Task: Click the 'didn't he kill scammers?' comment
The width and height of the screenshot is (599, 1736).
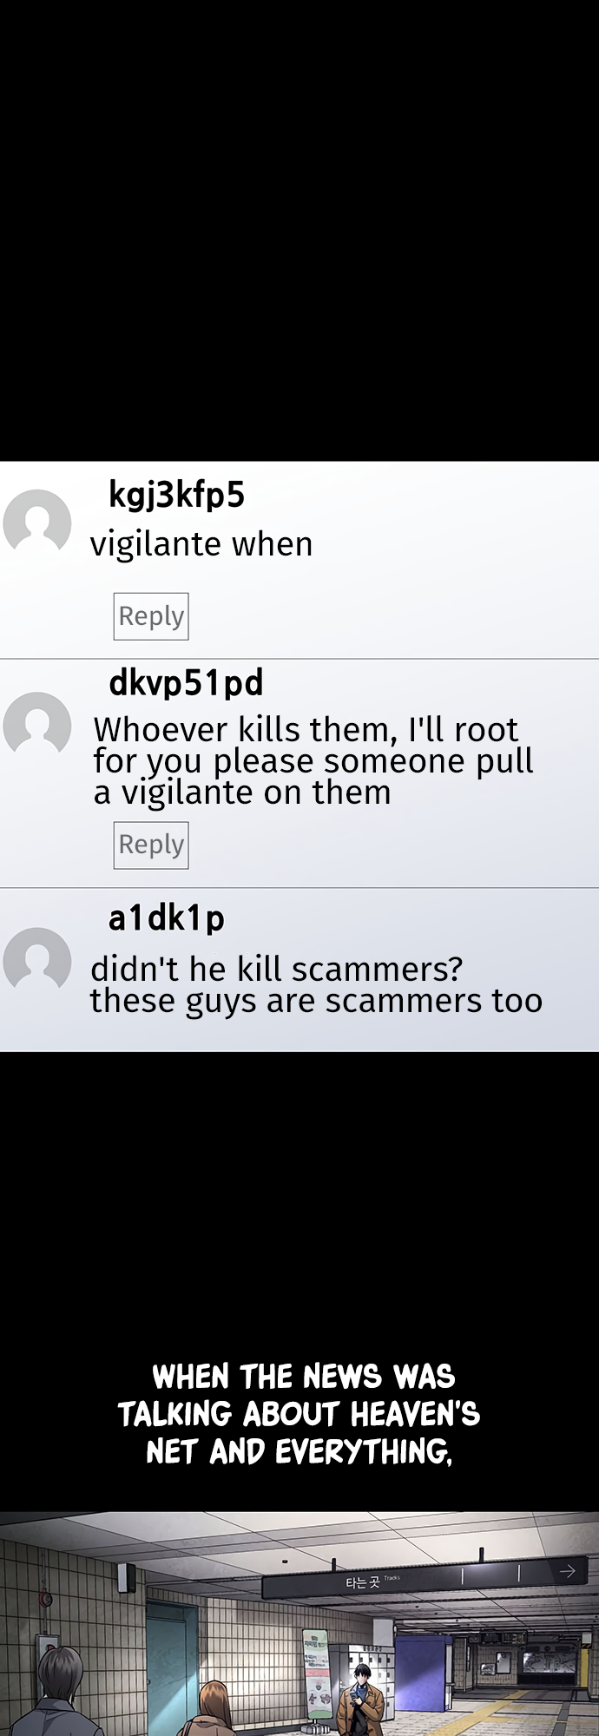Action: click(316, 984)
